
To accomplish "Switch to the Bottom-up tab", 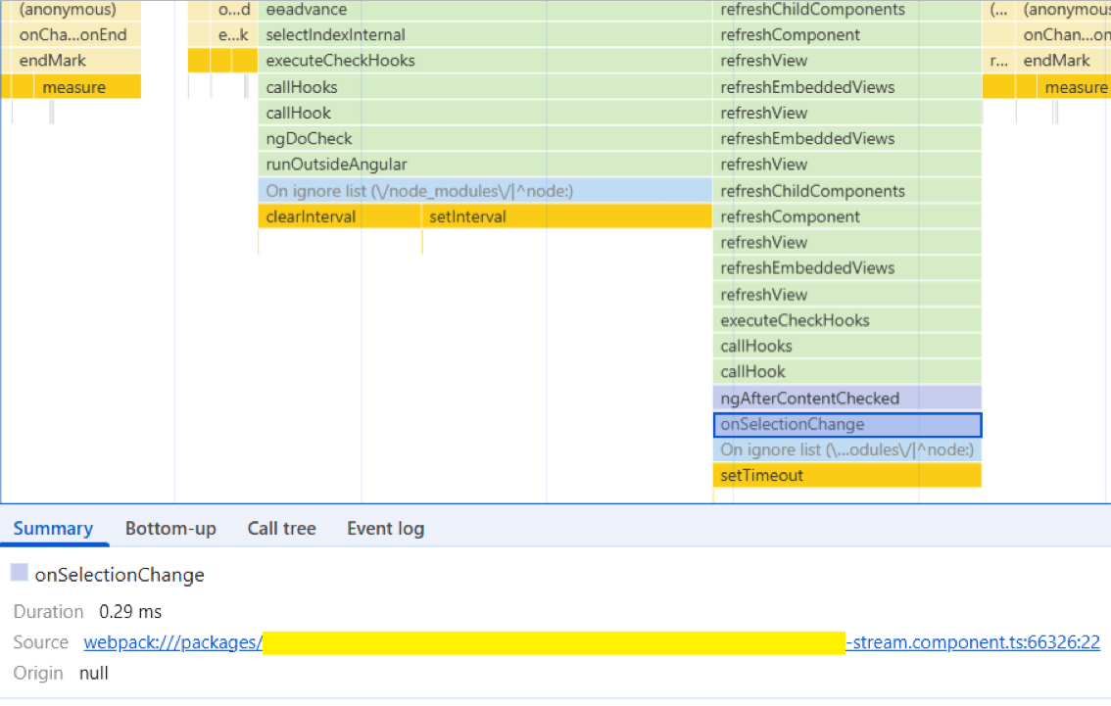I will coord(170,528).
